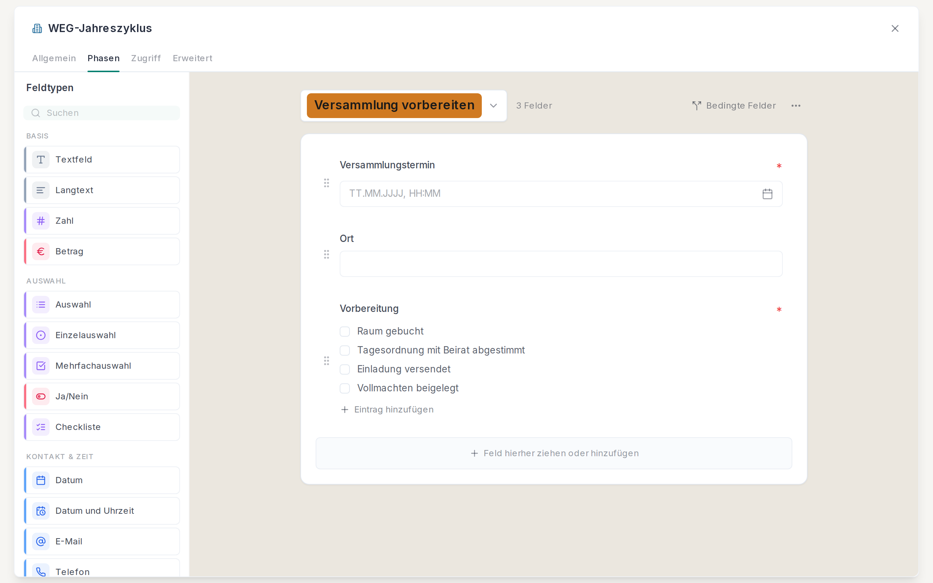Click the drag handle beside Versammlungstermin
The image size is (933, 583).
(327, 183)
